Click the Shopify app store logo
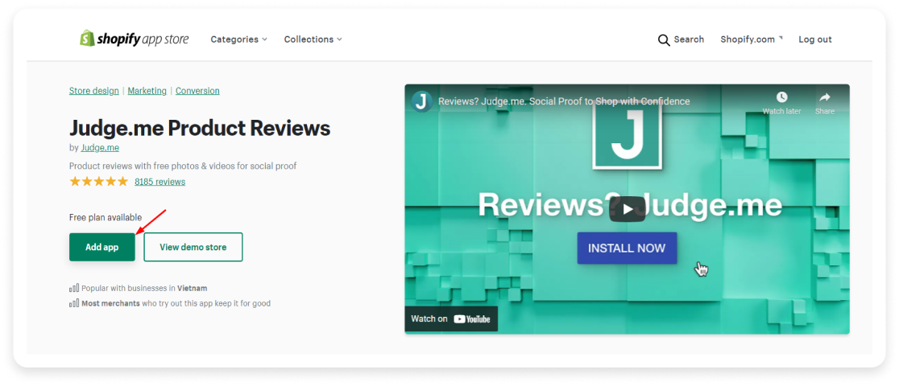Viewport: 899px width, 386px height. pyautogui.click(x=135, y=39)
